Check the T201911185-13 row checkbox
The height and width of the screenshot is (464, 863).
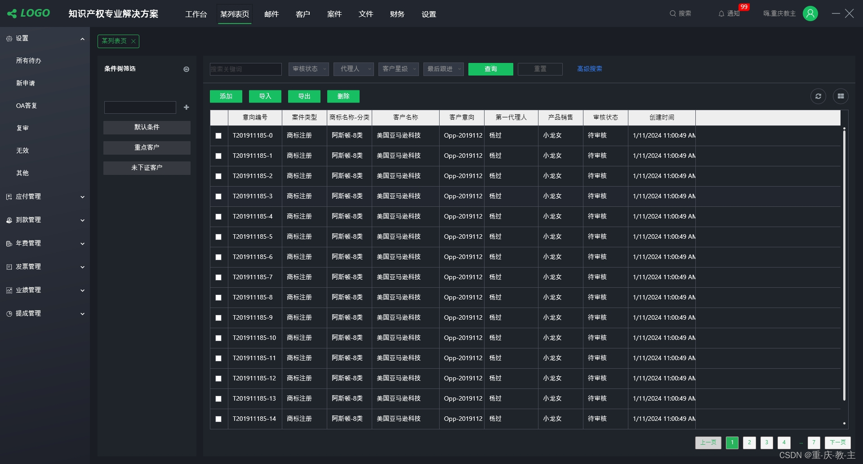point(218,399)
